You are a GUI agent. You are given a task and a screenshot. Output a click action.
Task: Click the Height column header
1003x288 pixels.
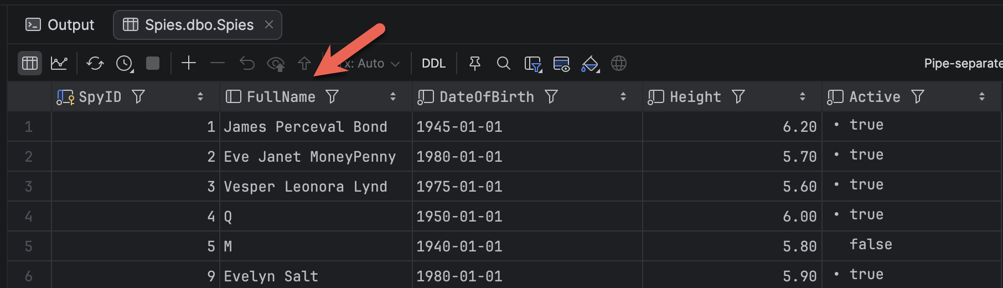[x=695, y=97]
